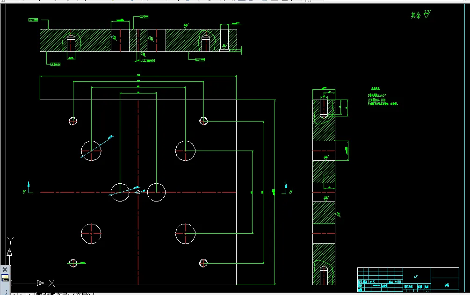Select the left section marker B
The width and height of the screenshot is (470, 295).
(x=24, y=192)
